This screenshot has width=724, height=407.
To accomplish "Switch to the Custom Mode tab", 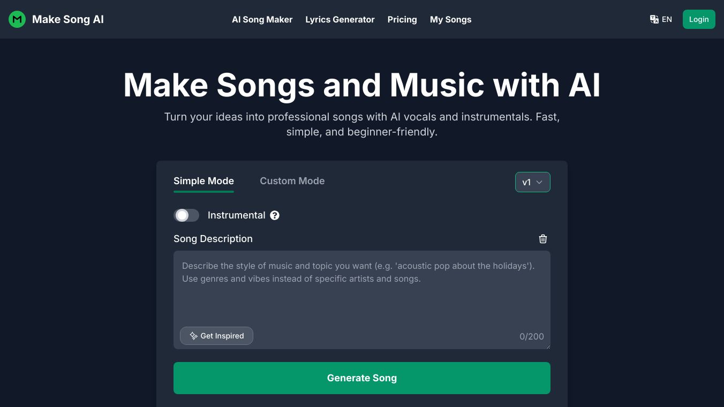I will 292,181.
